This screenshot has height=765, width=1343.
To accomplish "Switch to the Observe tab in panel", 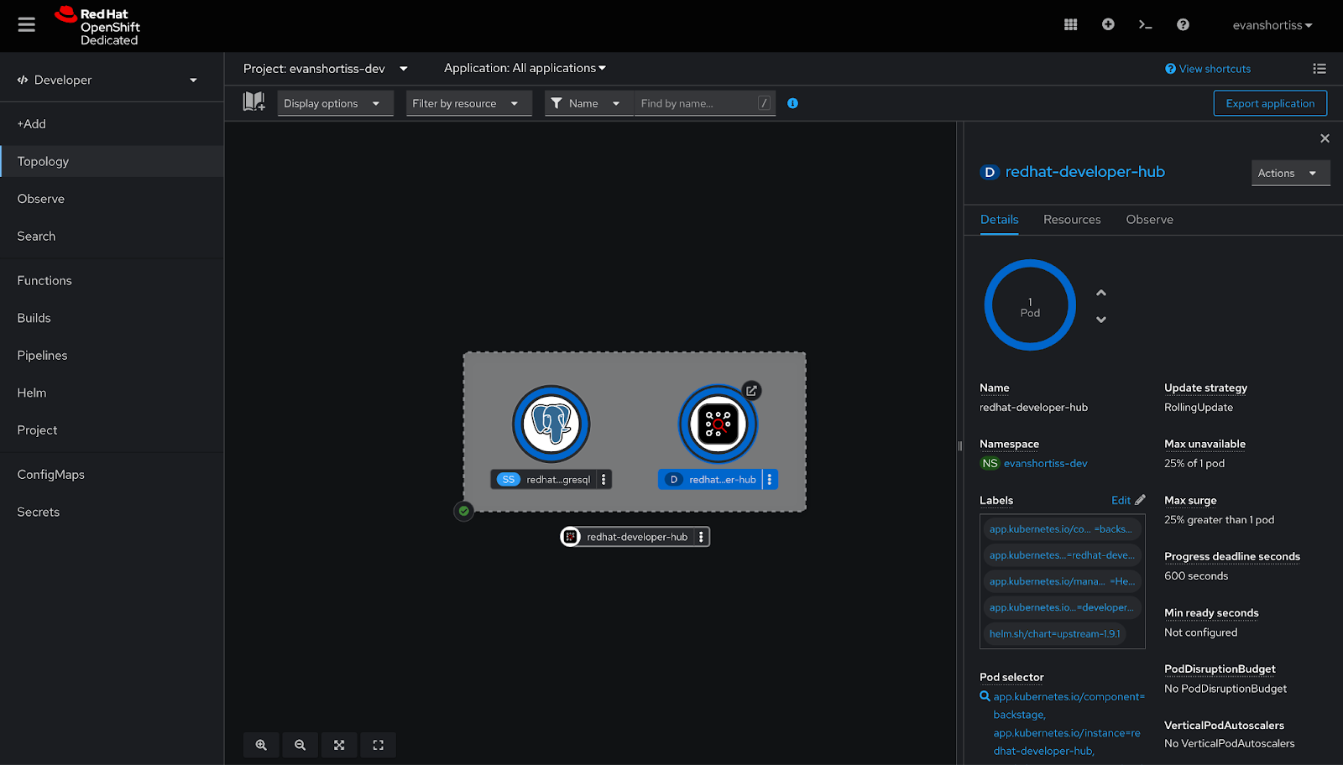I will [1149, 220].
